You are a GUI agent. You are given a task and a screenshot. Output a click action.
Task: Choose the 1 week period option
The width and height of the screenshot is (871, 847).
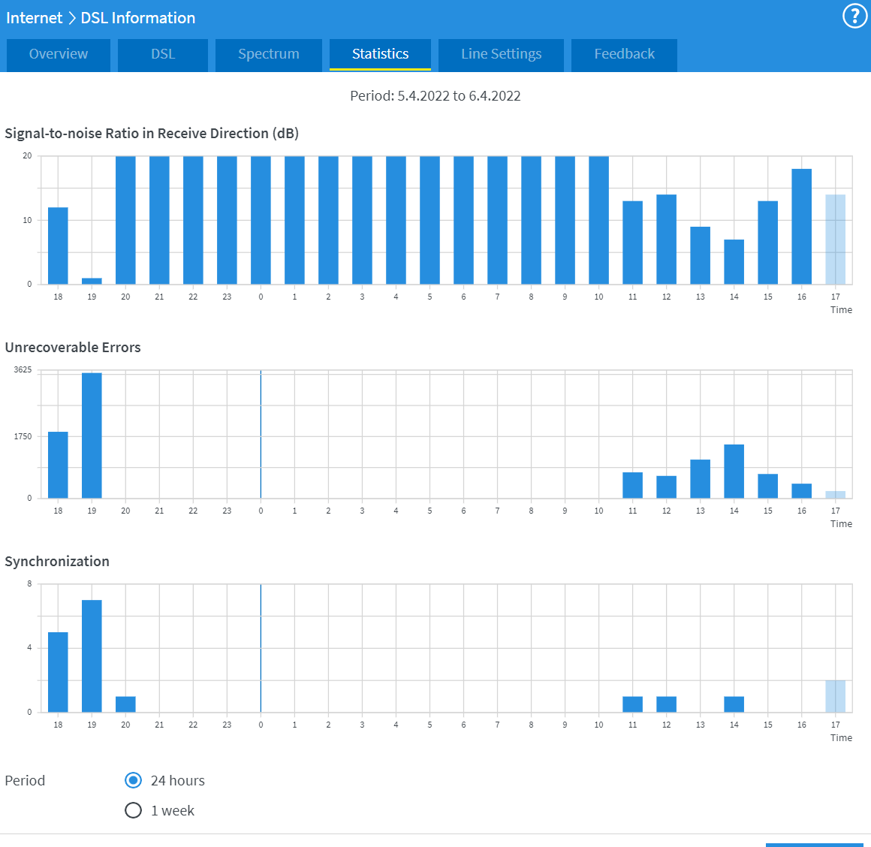pyautogui.click(x=133, y=810)
